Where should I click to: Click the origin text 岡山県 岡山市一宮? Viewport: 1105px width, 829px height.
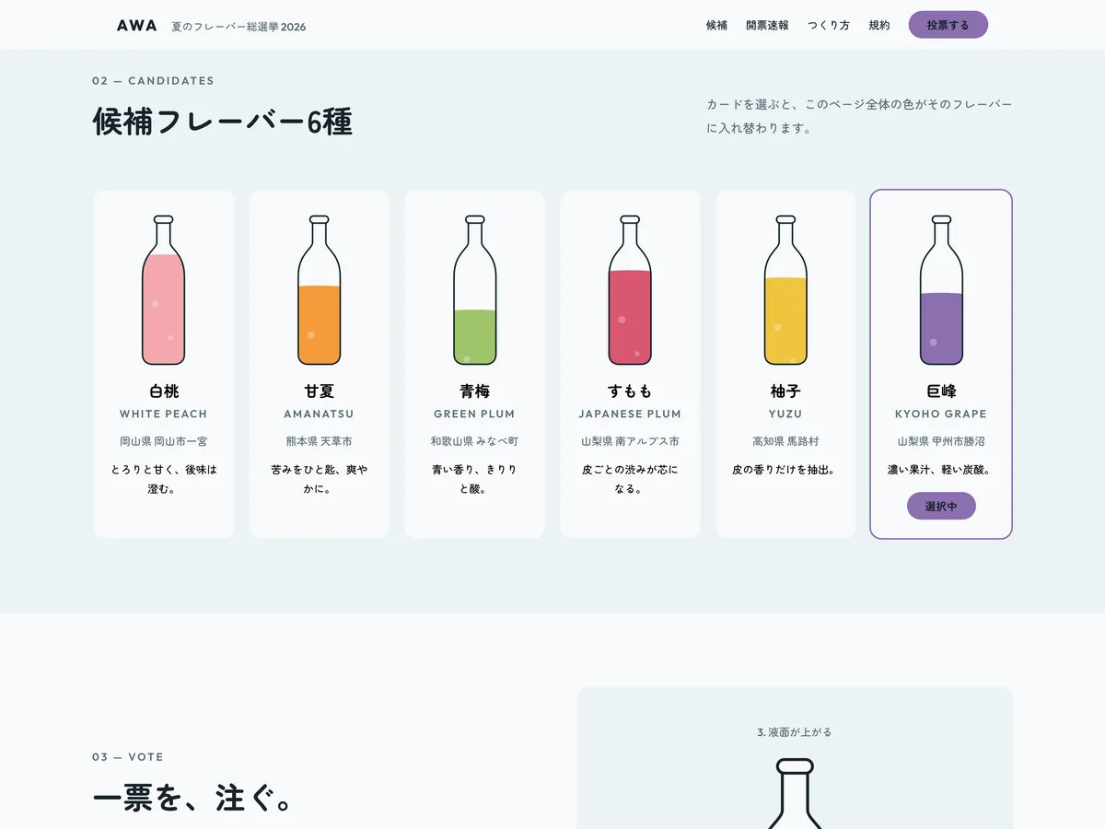[x=164, y=441]
